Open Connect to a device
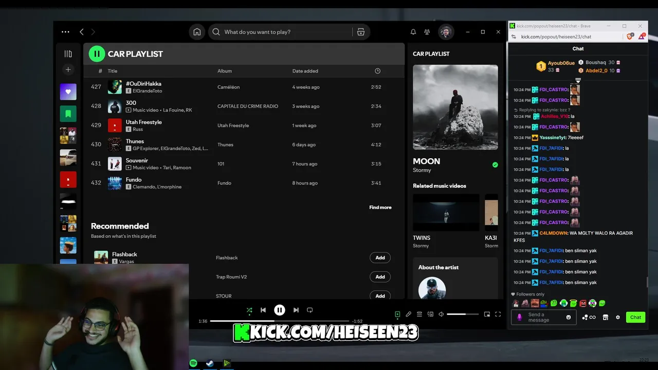Viewport: 658px width, 370px height. click(431, 314)
